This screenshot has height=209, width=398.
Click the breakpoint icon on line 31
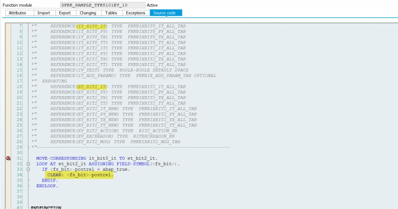pyautogui.click(x=8, y=158)
